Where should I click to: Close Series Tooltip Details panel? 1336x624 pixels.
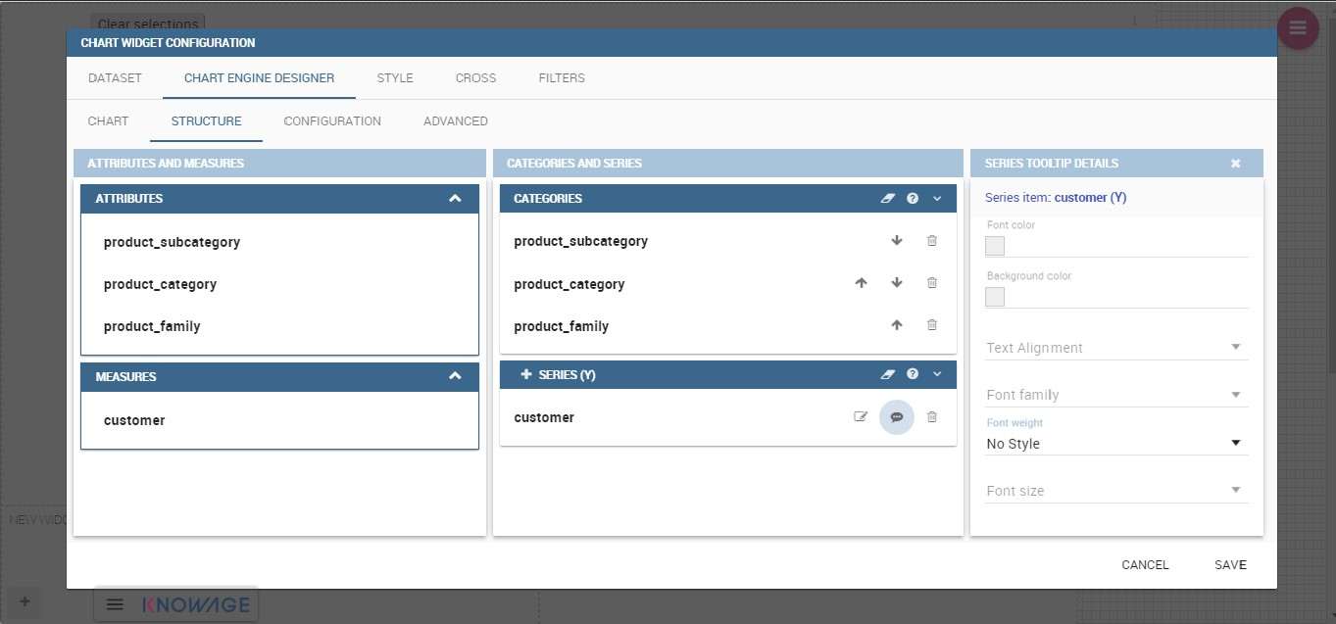1236,164
